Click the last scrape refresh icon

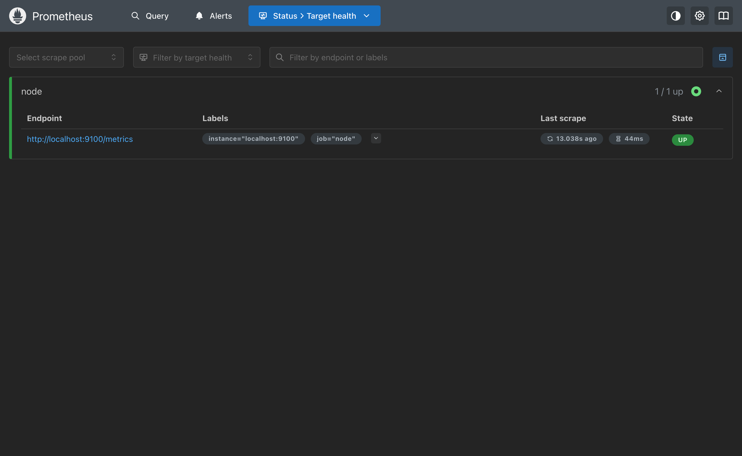(x=550, y=139)
